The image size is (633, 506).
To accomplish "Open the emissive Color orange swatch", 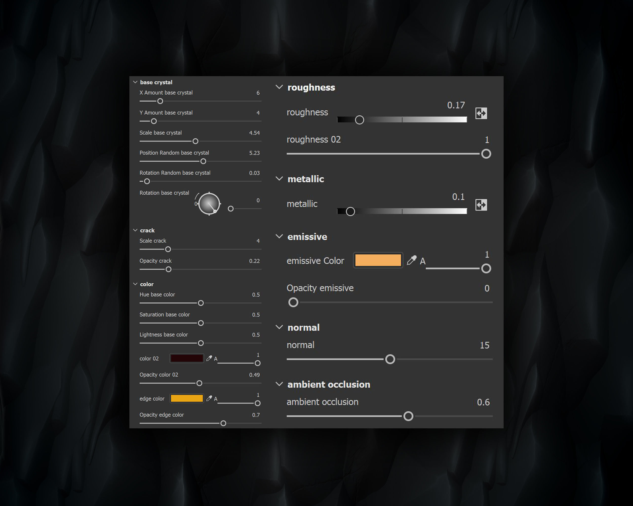I will (378, 260).
